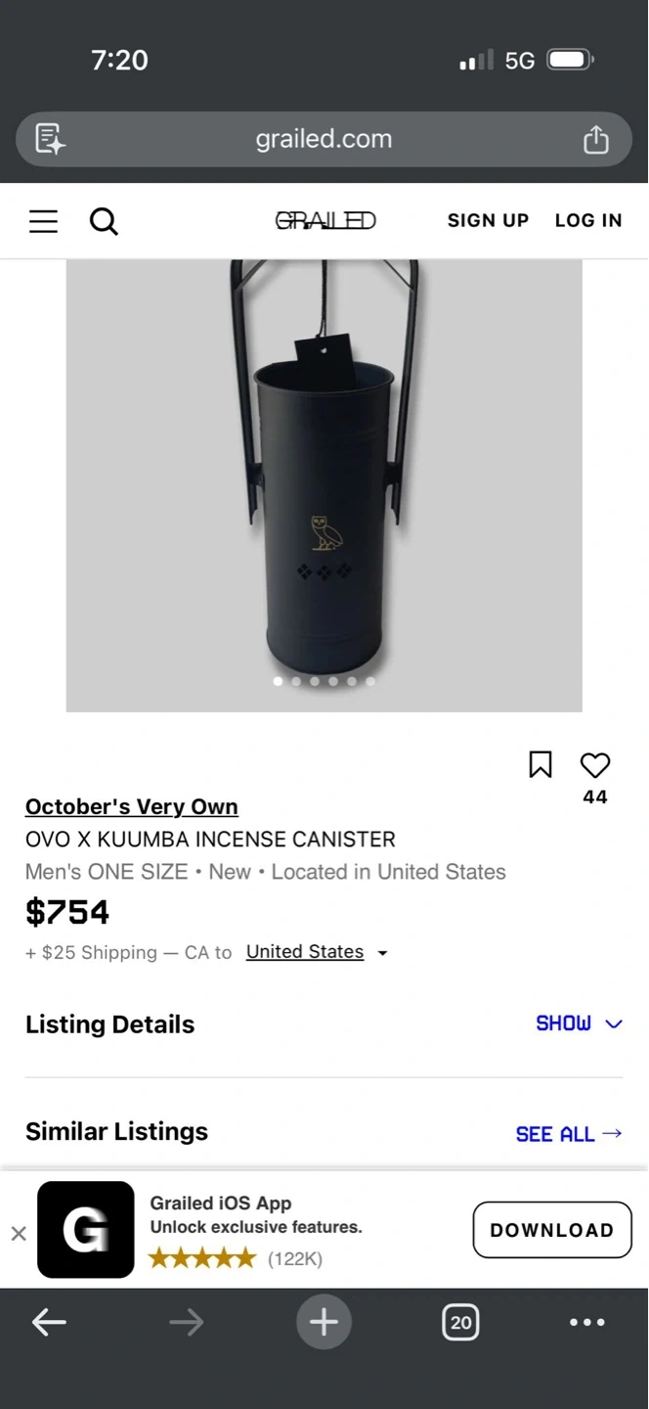
Task: Tap the search magnifier icon
Action: click(x=104, y=221)
